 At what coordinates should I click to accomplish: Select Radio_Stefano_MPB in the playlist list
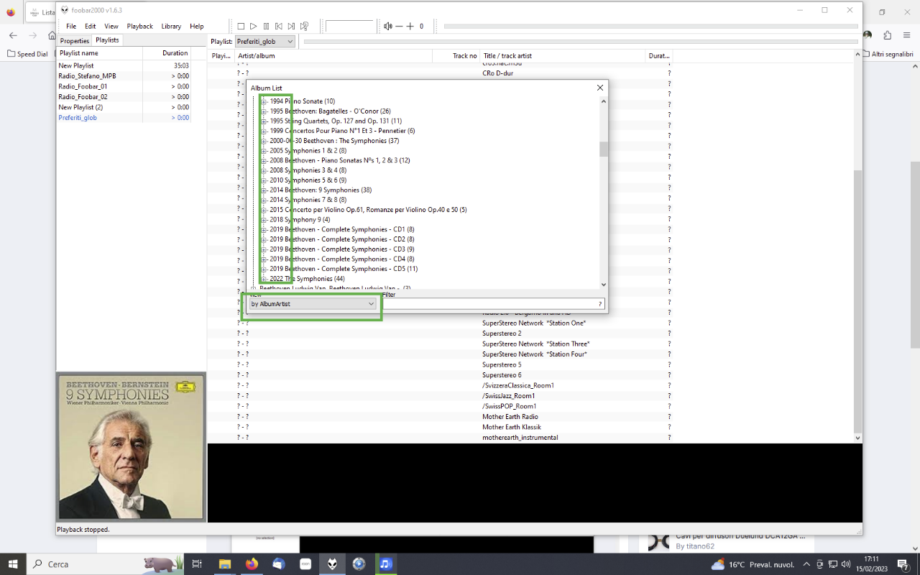87,76
